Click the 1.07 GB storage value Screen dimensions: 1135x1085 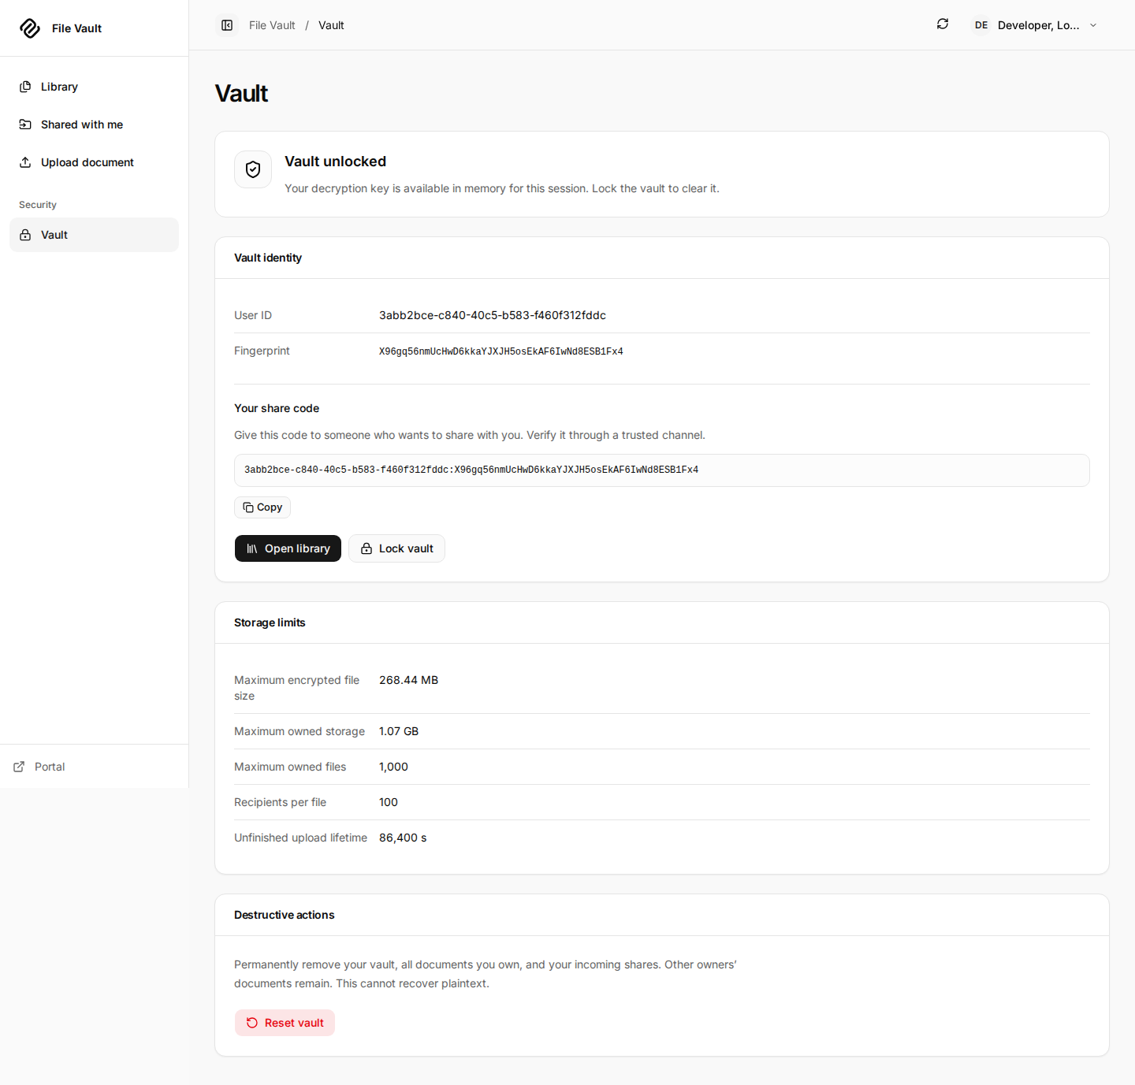[399, 731]
